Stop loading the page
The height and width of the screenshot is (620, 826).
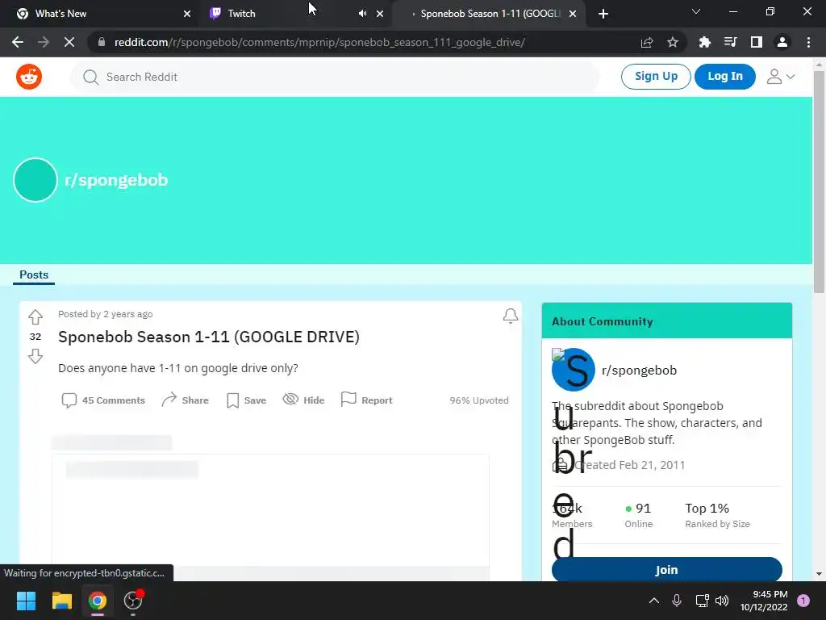(x=69, y=42)
